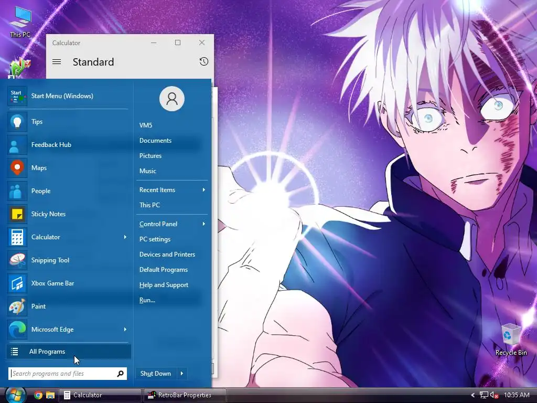Click the Shut Down button
The image size is (537, 403).
pos(156,374)
